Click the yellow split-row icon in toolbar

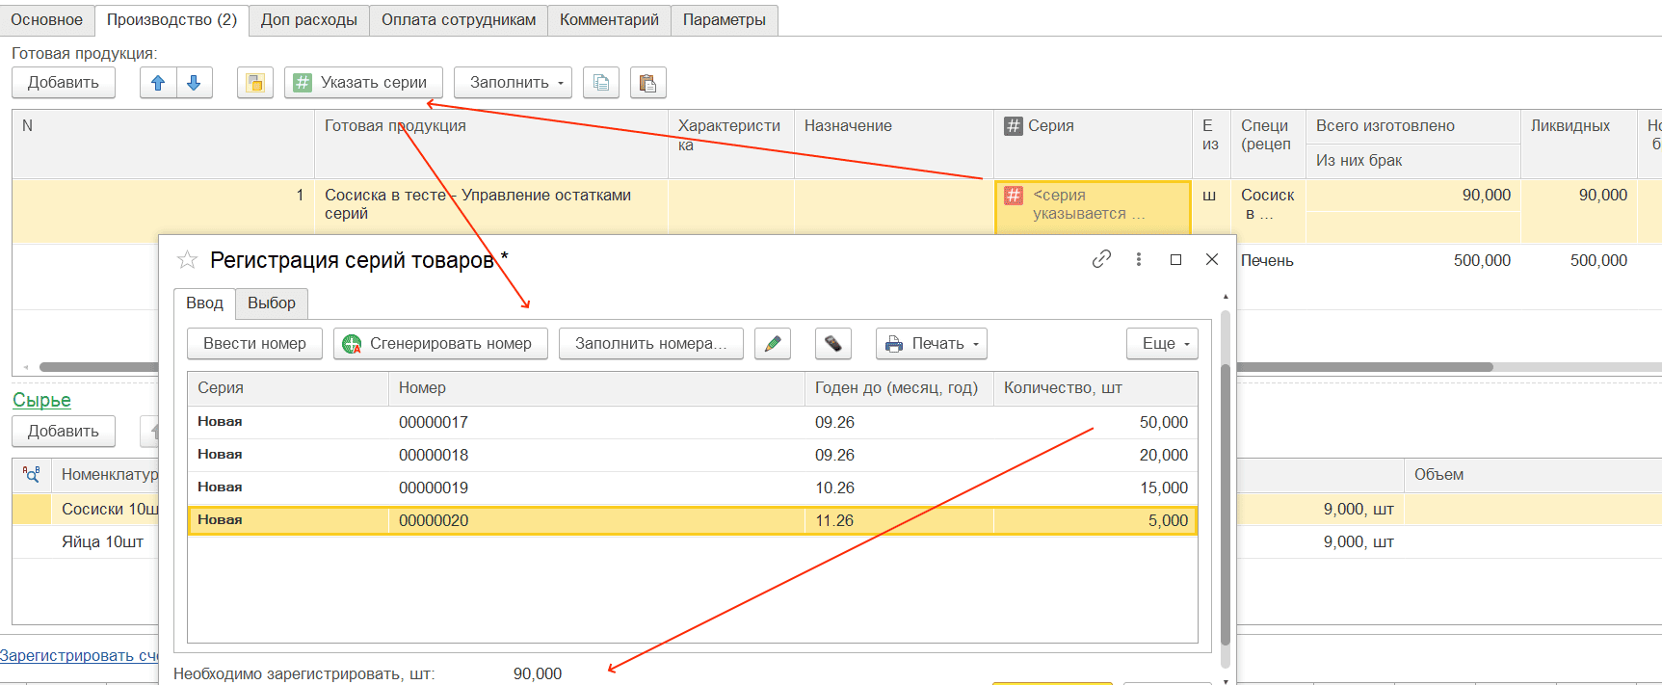[x=255, y=83]
